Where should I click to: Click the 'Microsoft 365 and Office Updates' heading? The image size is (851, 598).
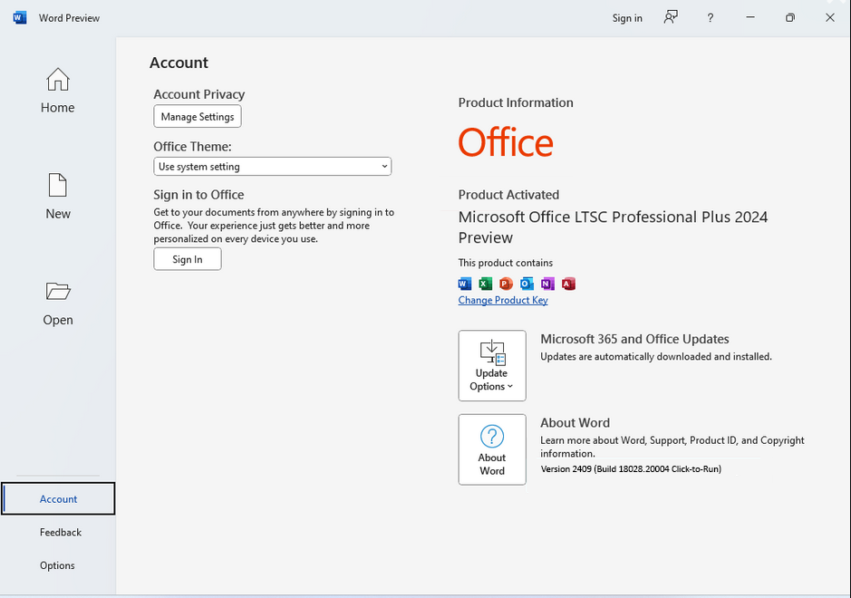(x=634, y=339)
